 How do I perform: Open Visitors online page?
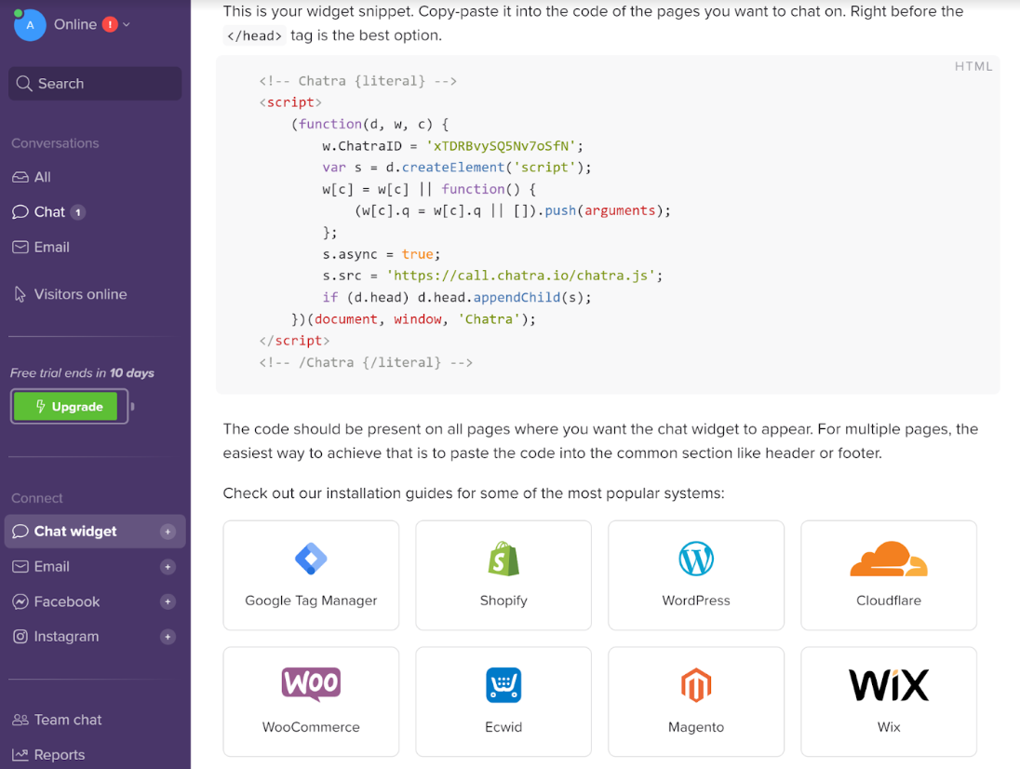pos(80,294)
